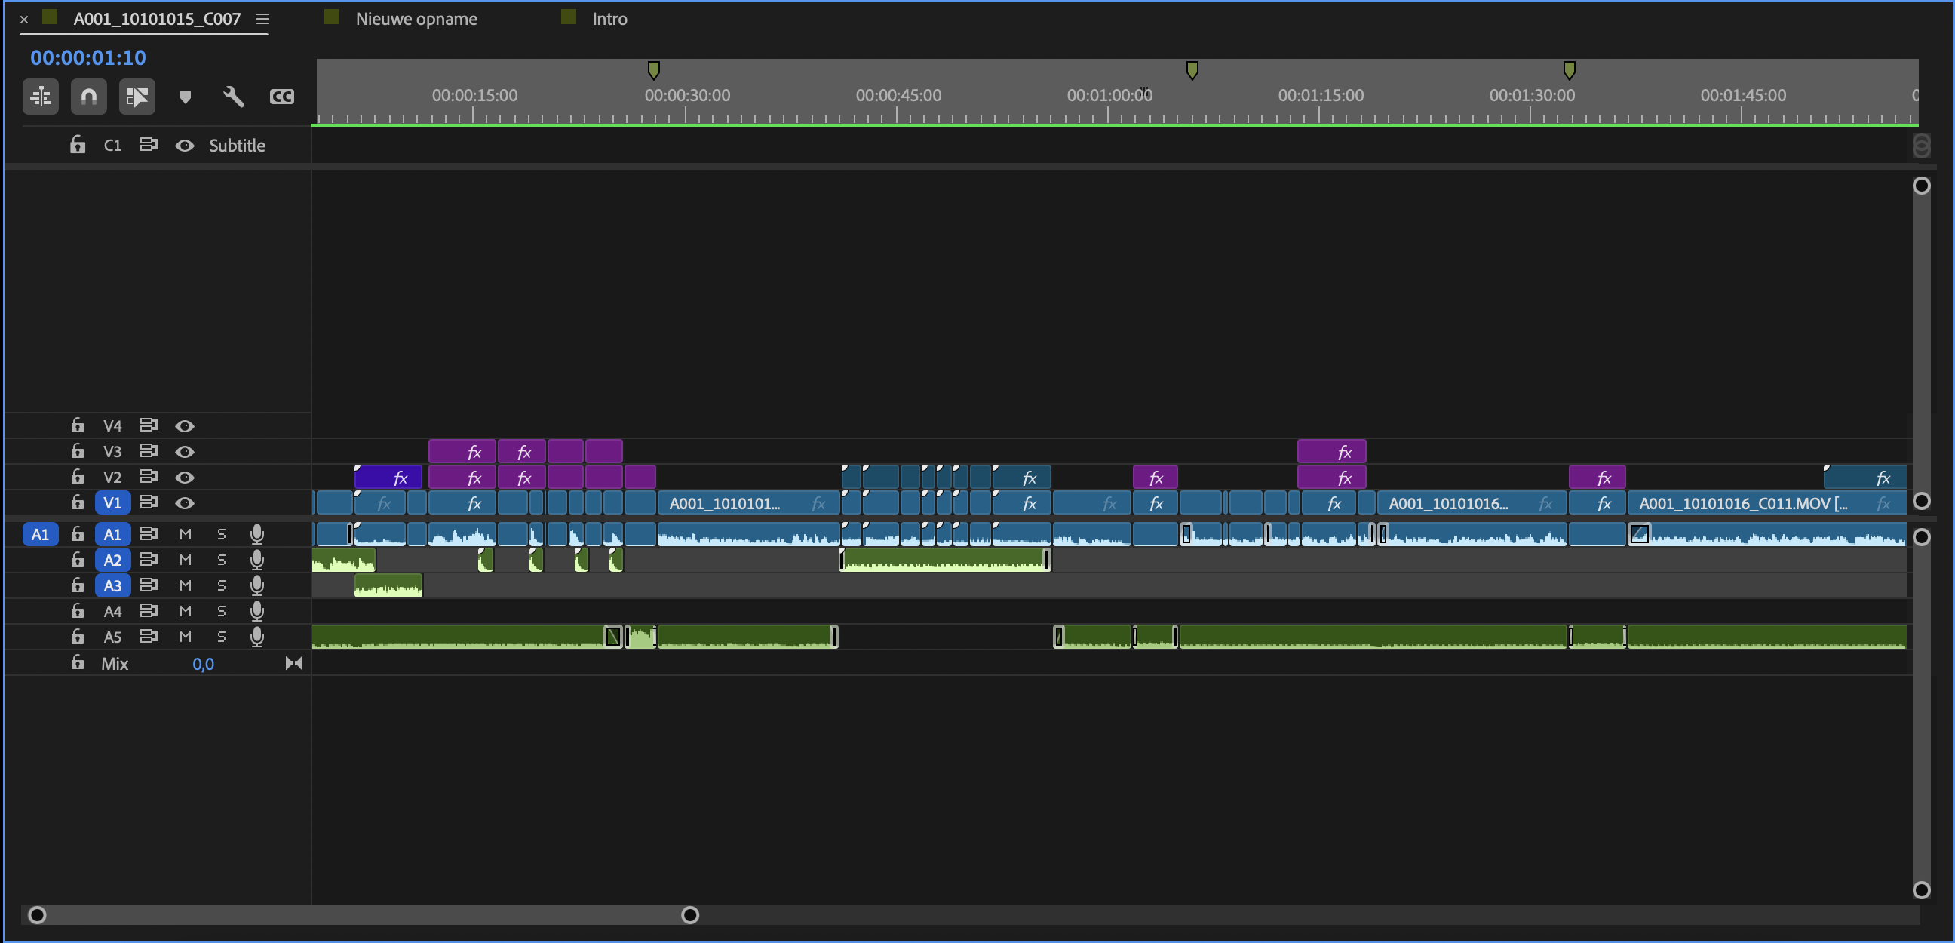Mute the A2 audio track

coord(186,560)
